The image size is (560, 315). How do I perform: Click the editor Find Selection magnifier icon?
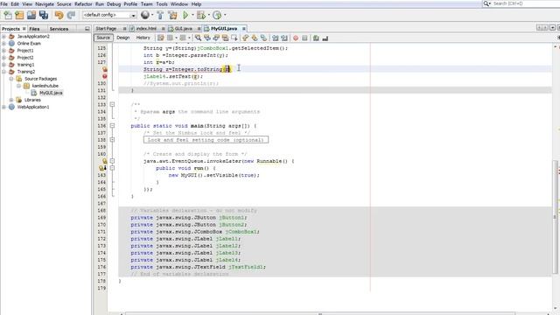click(x=198, y=38)
